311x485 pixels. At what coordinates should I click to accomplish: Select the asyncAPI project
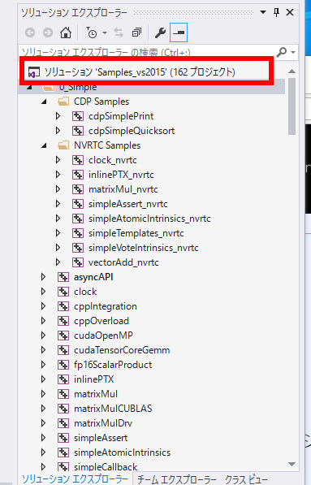point(93,277)
